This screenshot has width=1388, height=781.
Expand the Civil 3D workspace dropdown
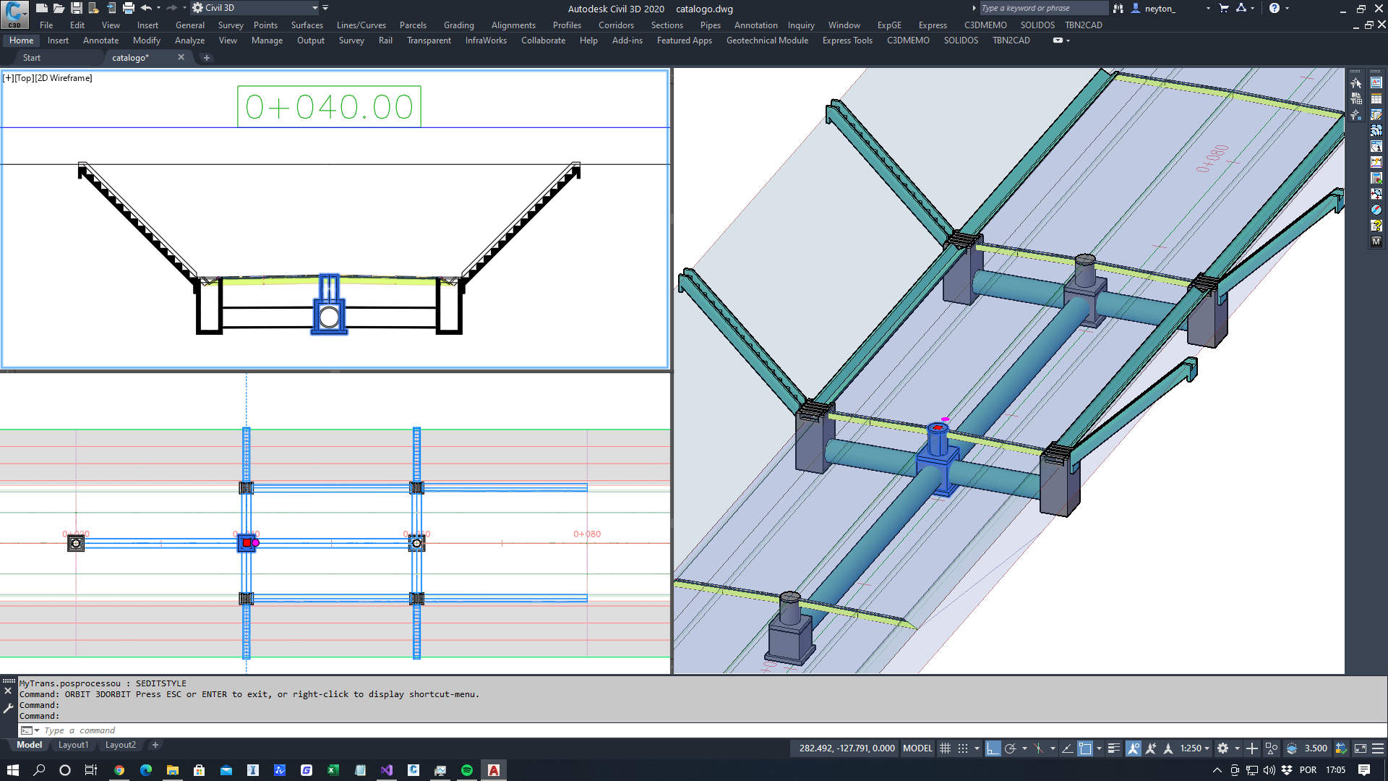[x=314, y=8]
